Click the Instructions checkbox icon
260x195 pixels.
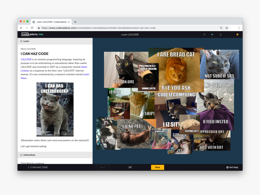click(x=21, y=155)
